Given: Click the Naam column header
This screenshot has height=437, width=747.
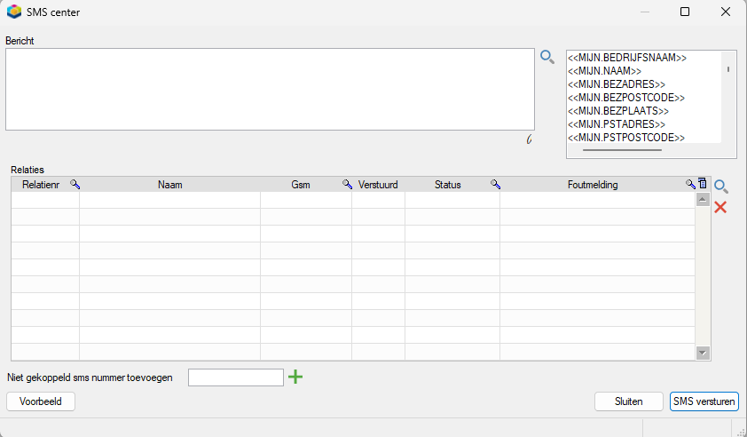Looking at the screenshot, I should 170,185.
